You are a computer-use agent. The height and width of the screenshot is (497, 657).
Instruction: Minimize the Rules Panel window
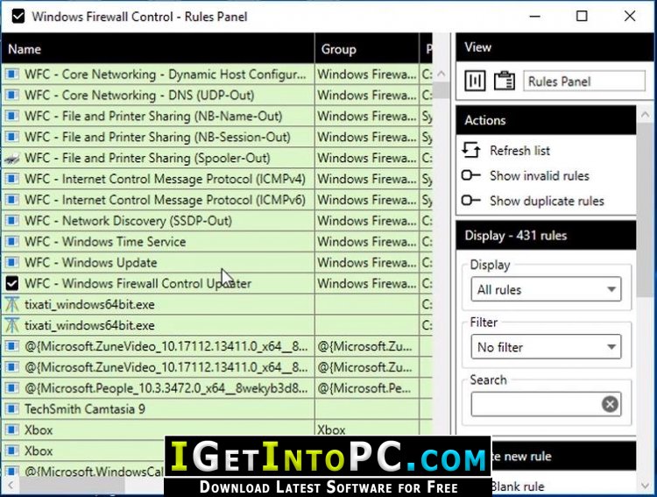pyautogui.click(x=534, y=17)
